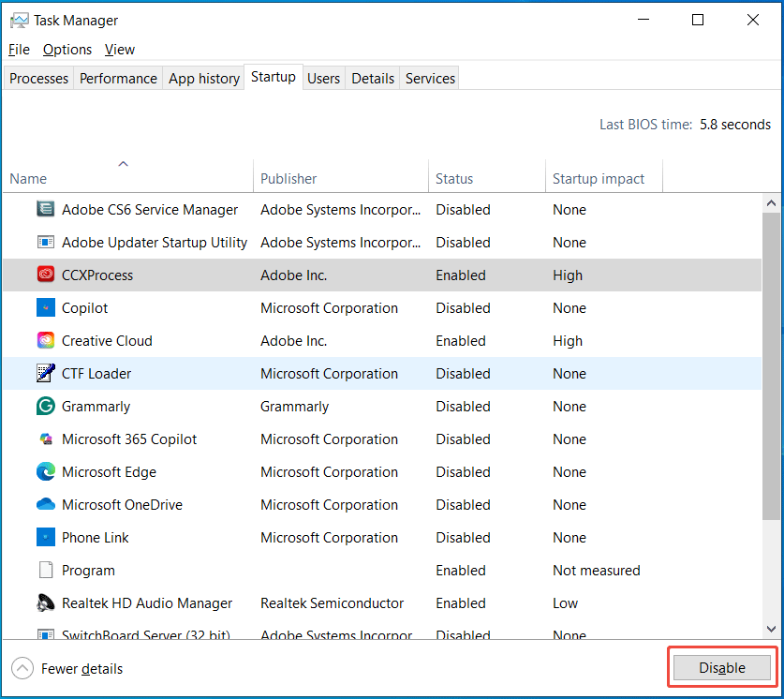Select the Creative Cloud name text
Viewport: 784px width, 699px height.
107,340
